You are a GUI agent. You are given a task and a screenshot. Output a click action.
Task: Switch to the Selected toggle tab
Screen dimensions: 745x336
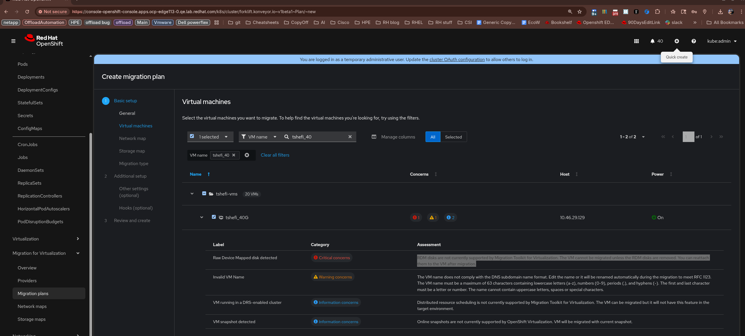[x=453, y=137]
